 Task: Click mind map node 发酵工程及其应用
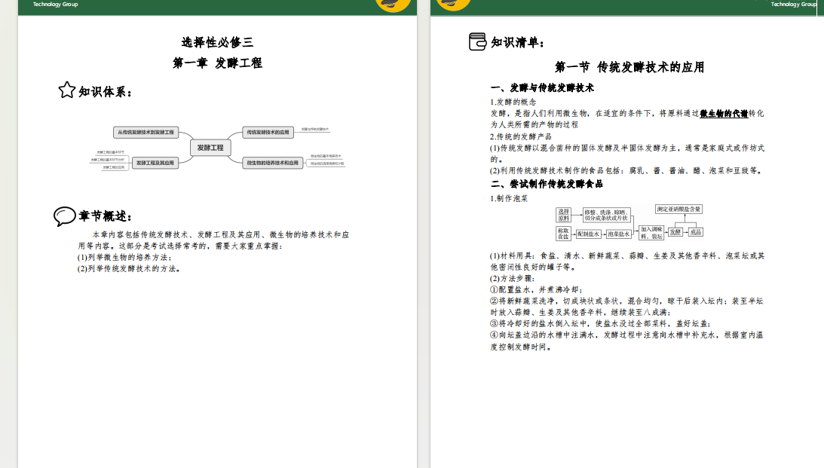[x=155, y=163]
